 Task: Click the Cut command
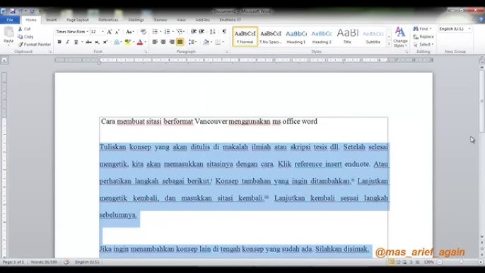(x=25, y=29)
